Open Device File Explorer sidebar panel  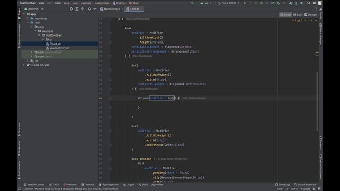pyautogui.click(x=321, y=167)
